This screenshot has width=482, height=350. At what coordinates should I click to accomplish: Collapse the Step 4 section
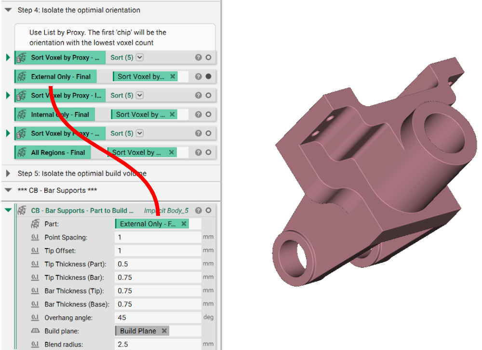point(8,10)
